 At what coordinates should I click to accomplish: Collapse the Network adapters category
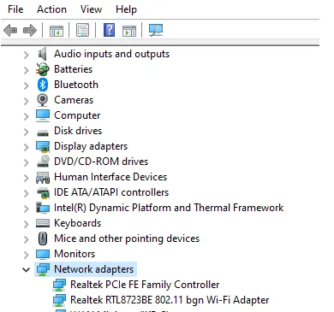pos(27,269)
